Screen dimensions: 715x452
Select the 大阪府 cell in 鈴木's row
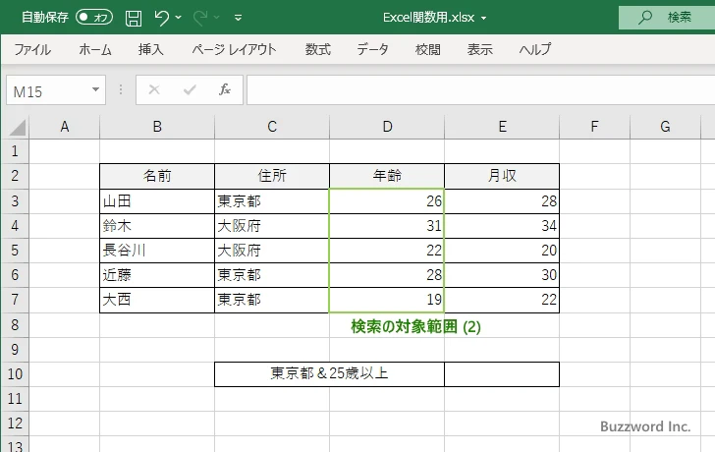[272, 226]
